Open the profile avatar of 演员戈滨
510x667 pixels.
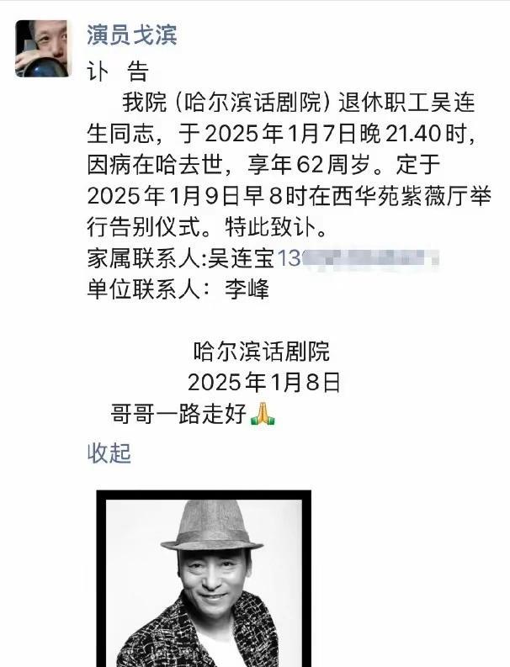42,49
